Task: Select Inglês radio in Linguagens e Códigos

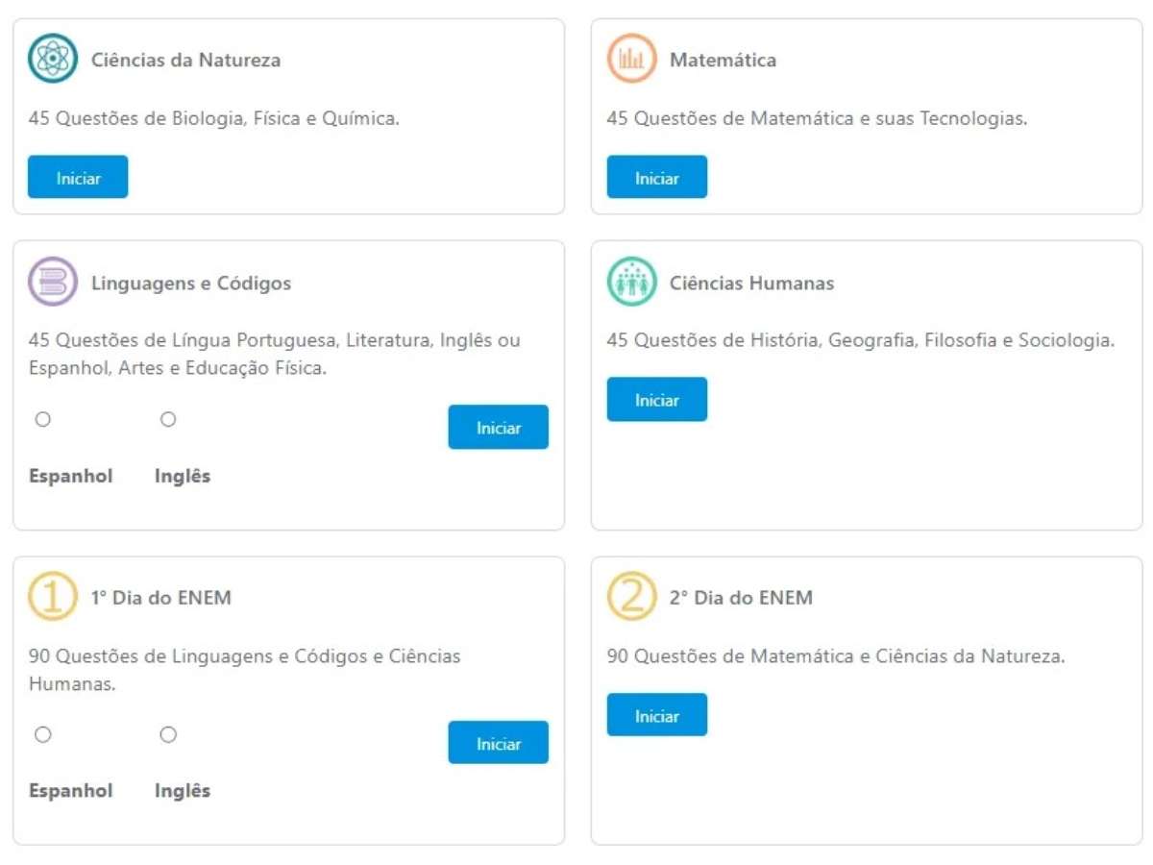Action: (x=168, y=419)
